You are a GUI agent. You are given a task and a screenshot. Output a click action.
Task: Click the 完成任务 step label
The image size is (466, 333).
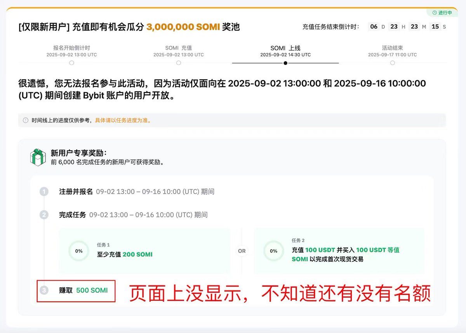[73, 215]
